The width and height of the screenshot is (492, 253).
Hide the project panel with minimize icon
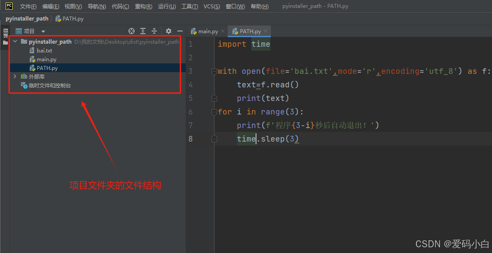[x=180, y=31]
